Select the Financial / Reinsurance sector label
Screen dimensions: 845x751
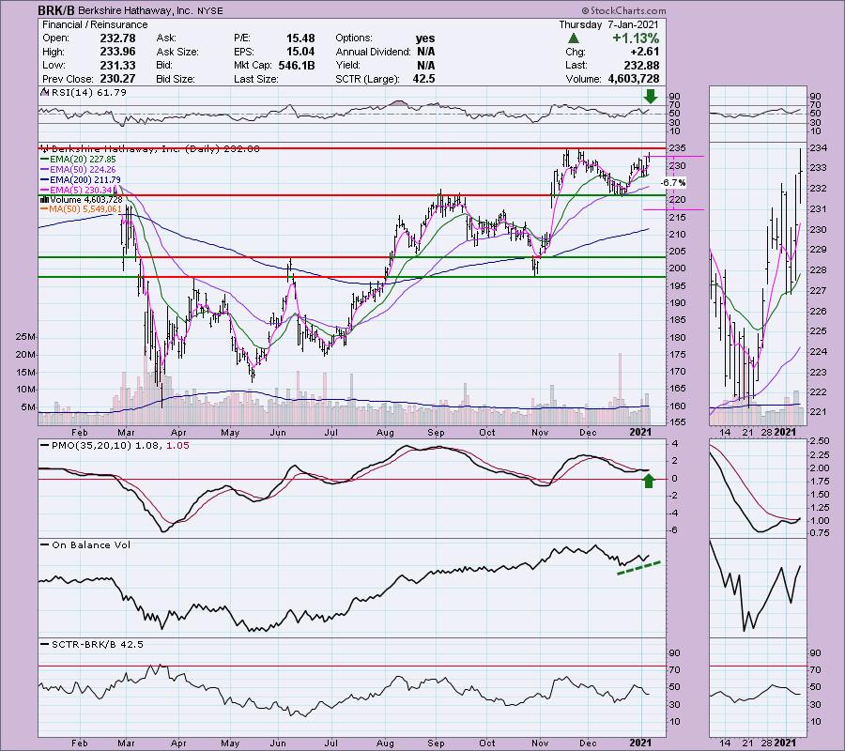[x=95, y=24]
